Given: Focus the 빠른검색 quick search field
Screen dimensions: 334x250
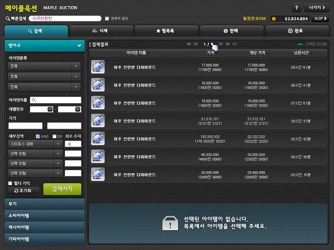Looking at the screenshot, I should (x=65, y=19).
